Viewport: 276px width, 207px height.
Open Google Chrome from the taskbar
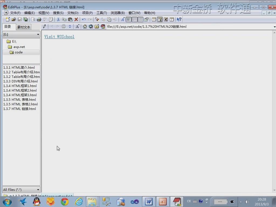coord(65,202)
